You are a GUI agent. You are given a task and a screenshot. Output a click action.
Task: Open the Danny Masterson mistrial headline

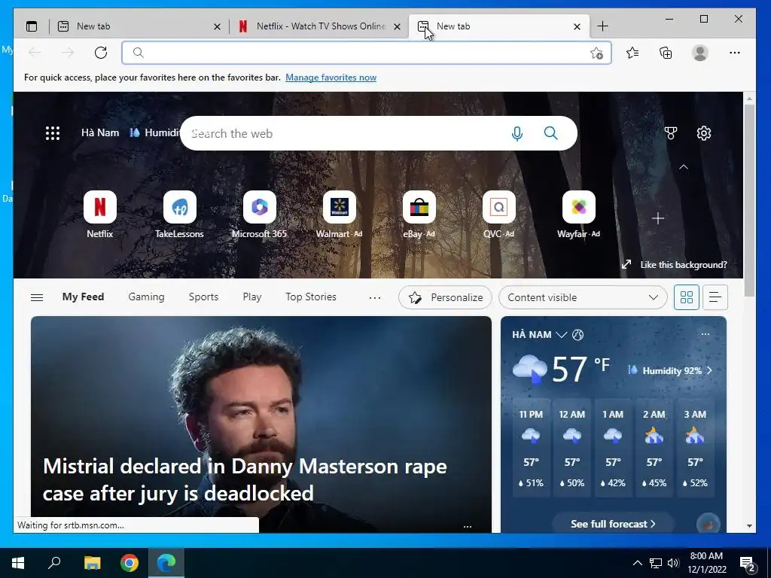click(x=245, y=479)
